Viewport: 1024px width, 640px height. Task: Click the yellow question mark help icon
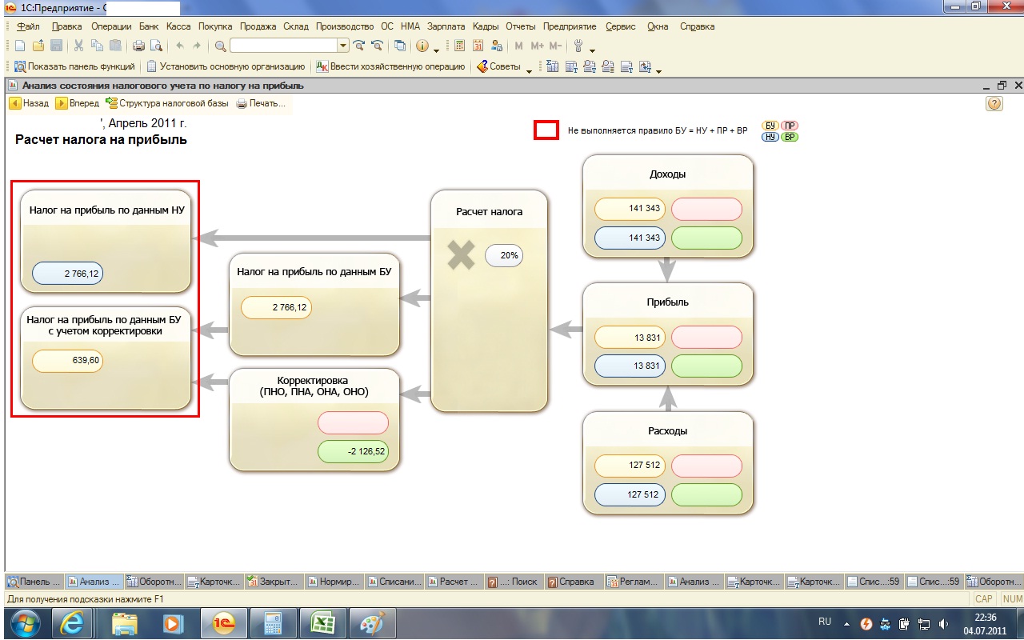point(994,103)
